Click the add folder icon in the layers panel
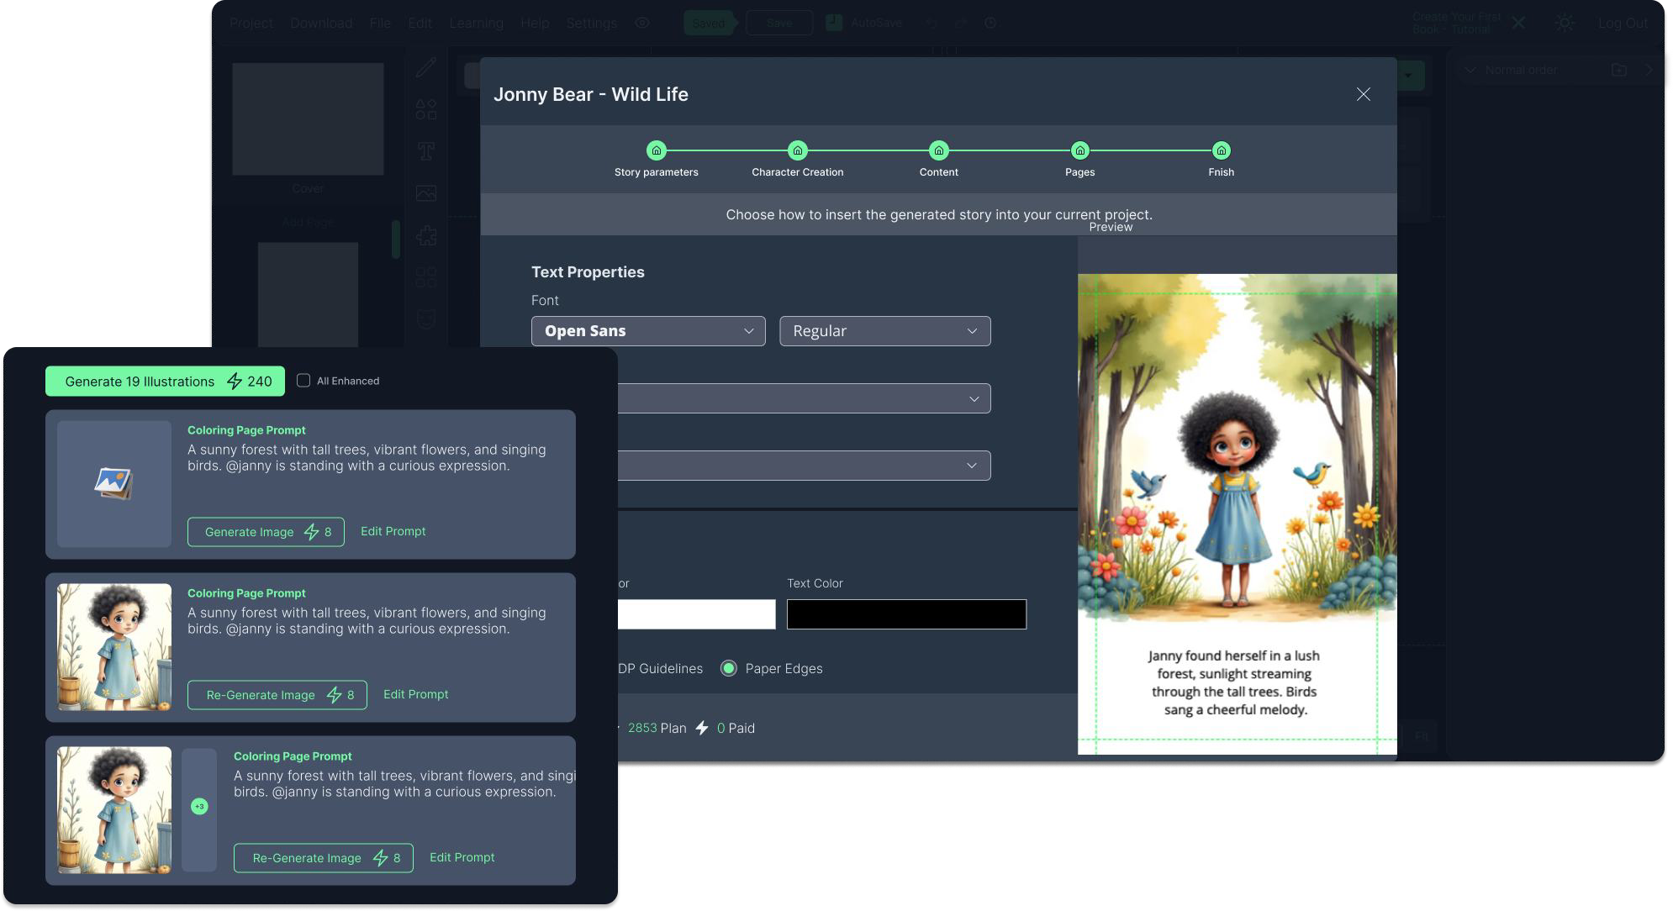 pos(1619,70)
